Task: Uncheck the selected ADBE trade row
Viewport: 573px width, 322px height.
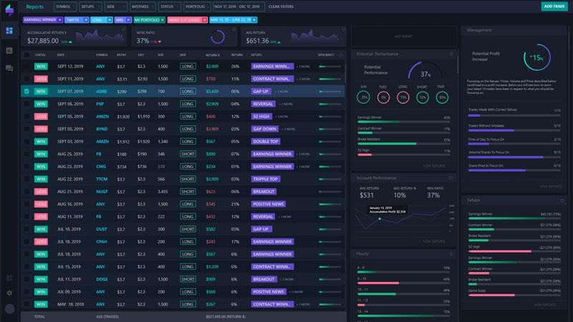Action: click(x=27, y=92)
